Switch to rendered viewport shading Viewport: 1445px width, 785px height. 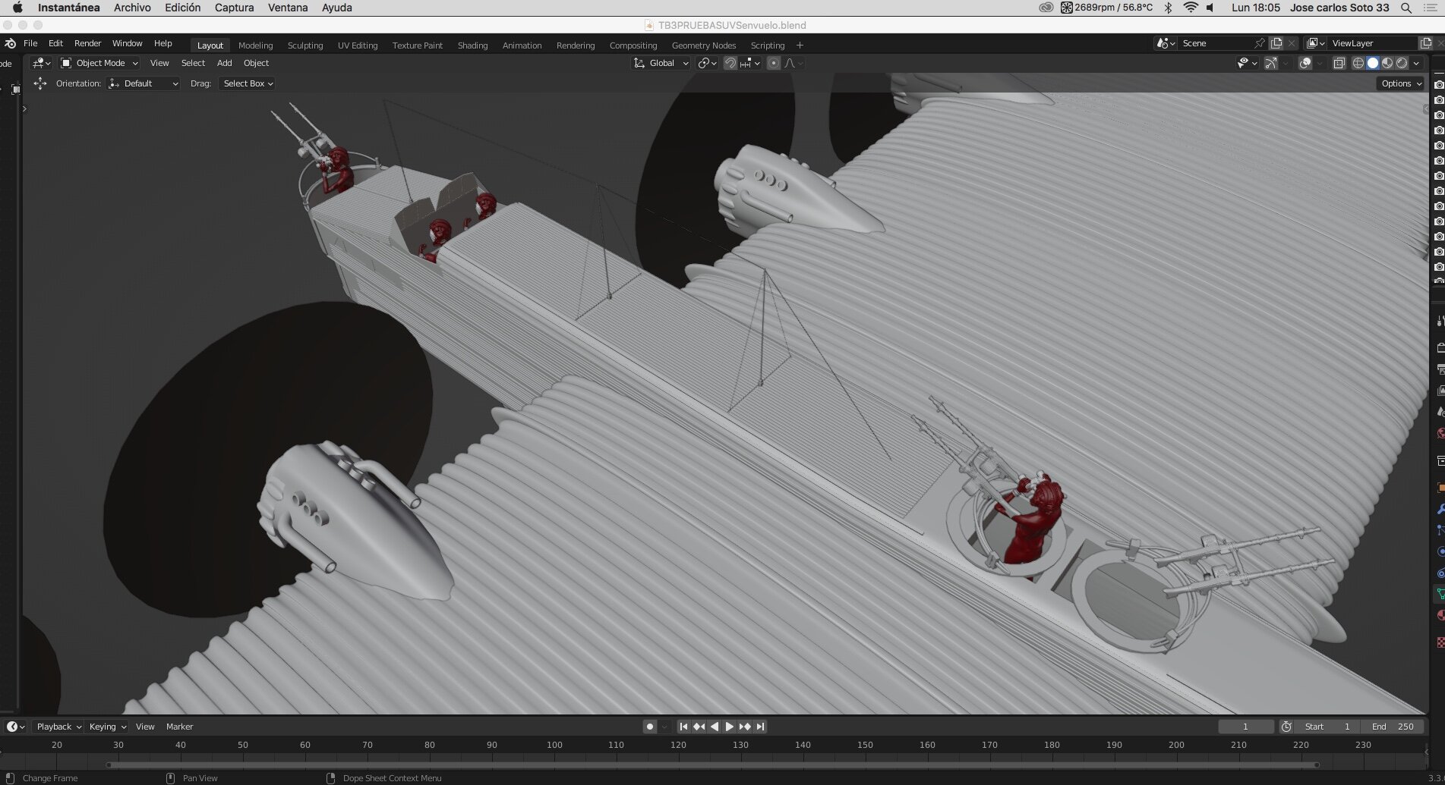tap(1402, 63)
